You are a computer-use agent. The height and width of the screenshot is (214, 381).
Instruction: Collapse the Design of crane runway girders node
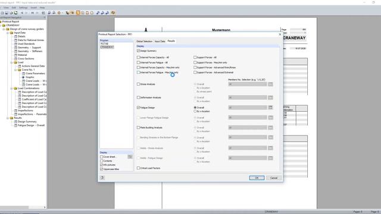(x=4, y=29)
